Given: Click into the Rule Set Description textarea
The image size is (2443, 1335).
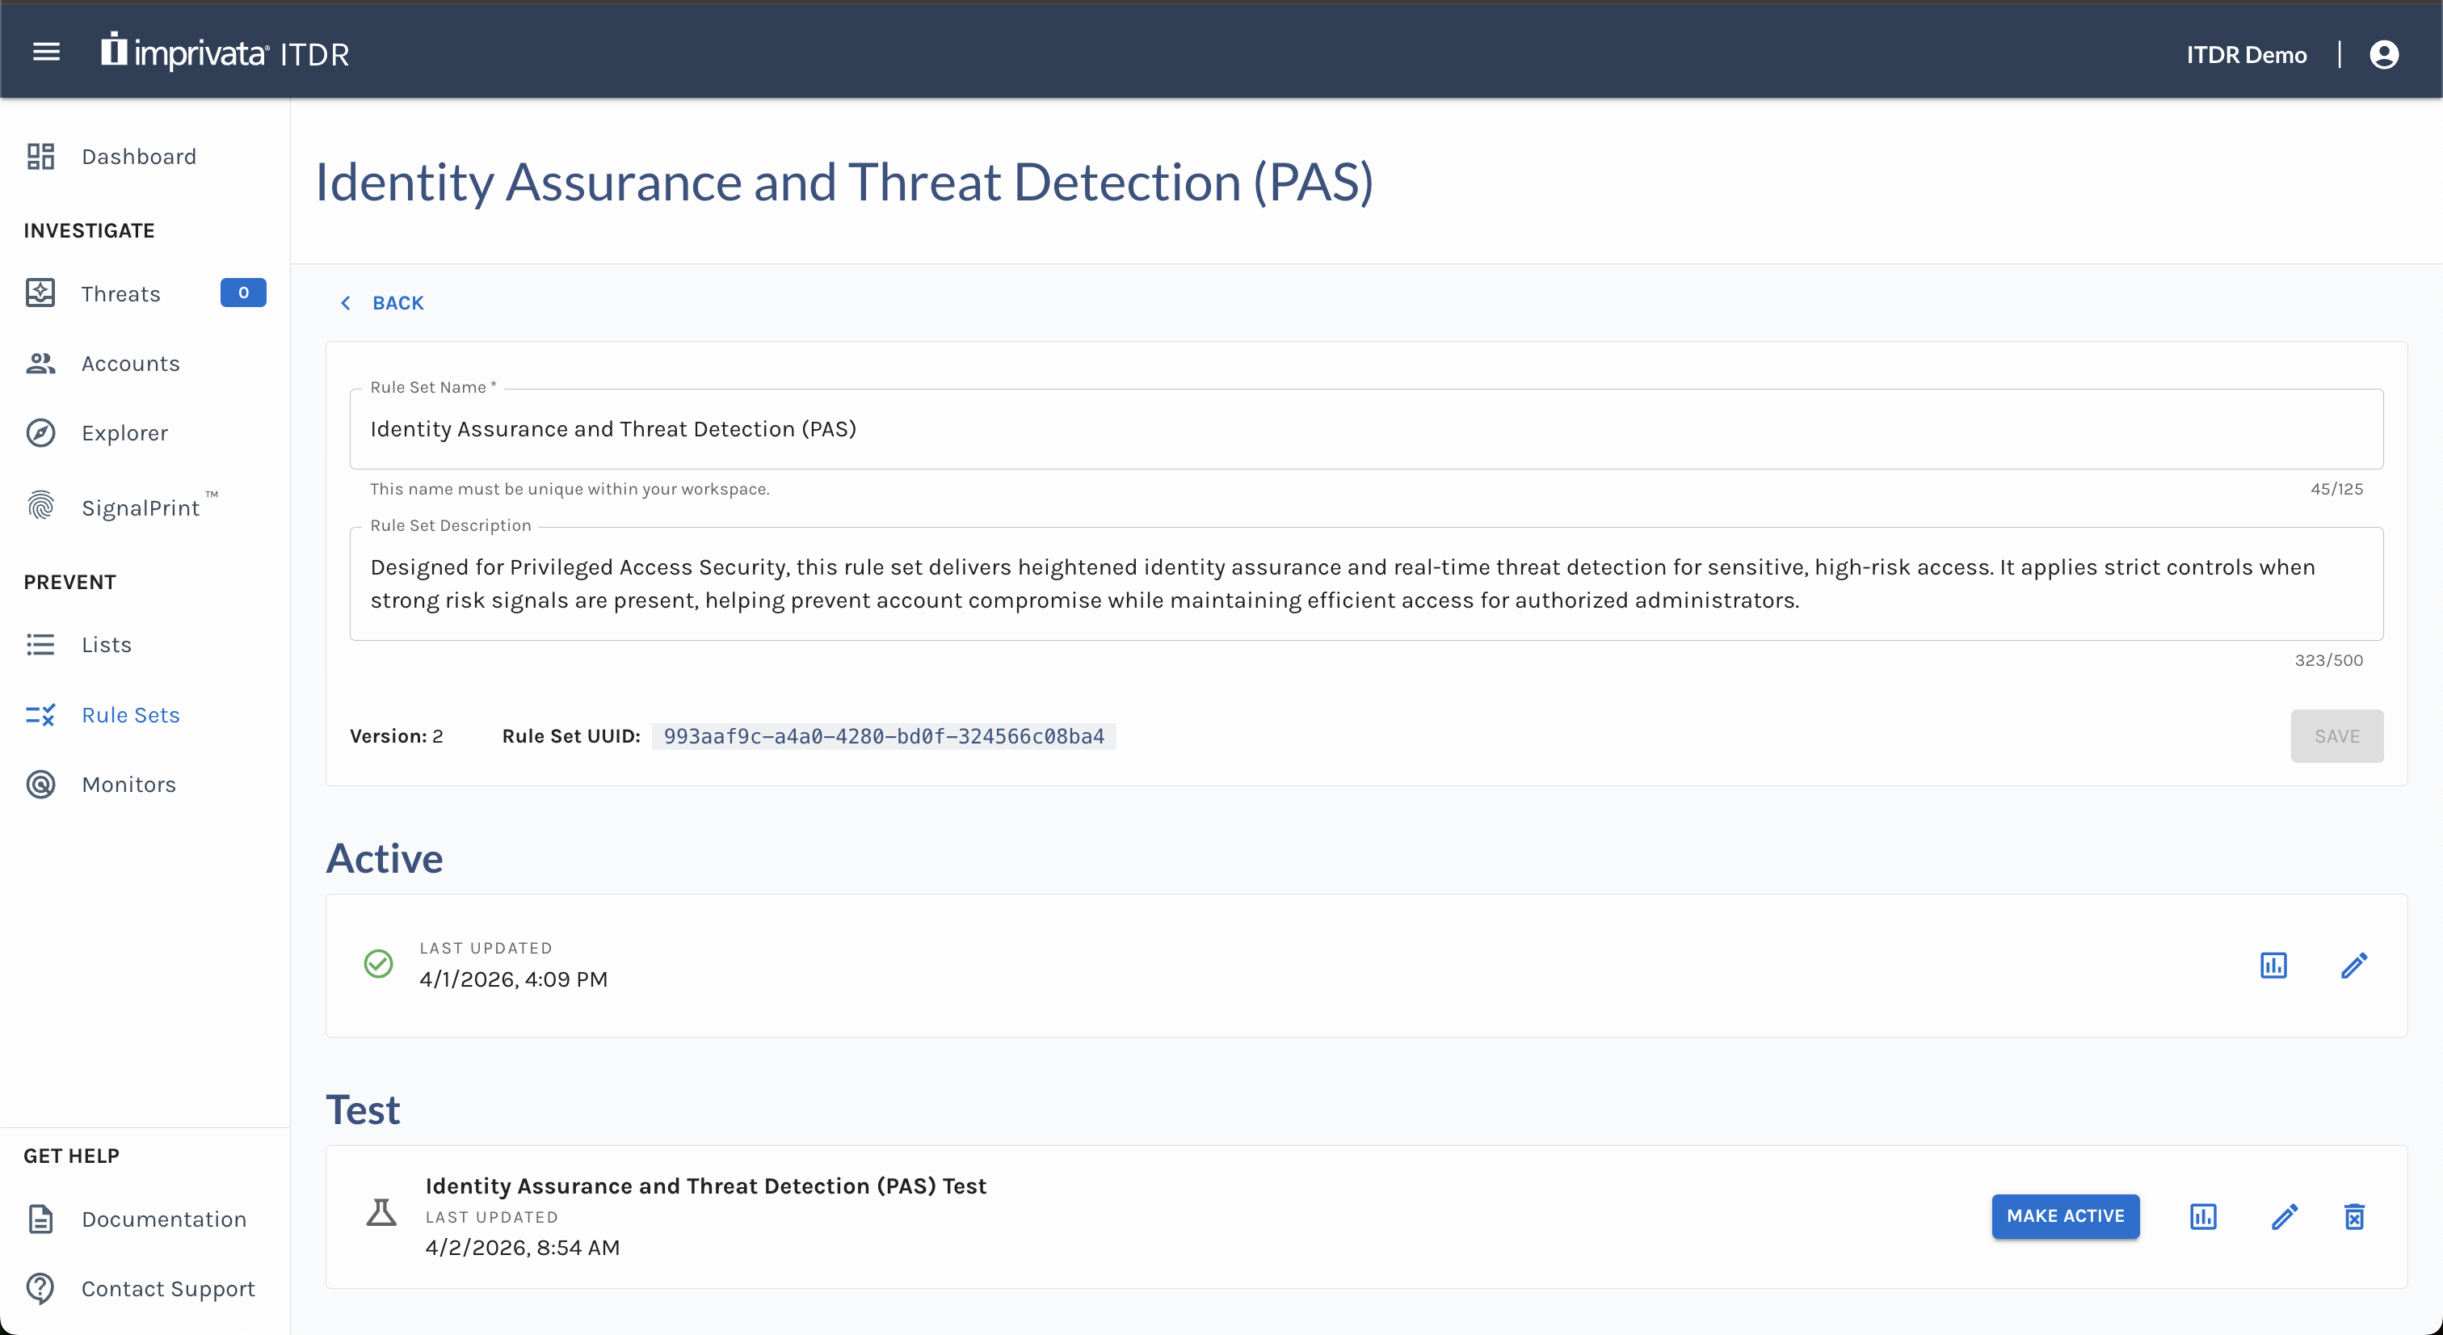Looking at the screenshot, I should pos(1365,583).
